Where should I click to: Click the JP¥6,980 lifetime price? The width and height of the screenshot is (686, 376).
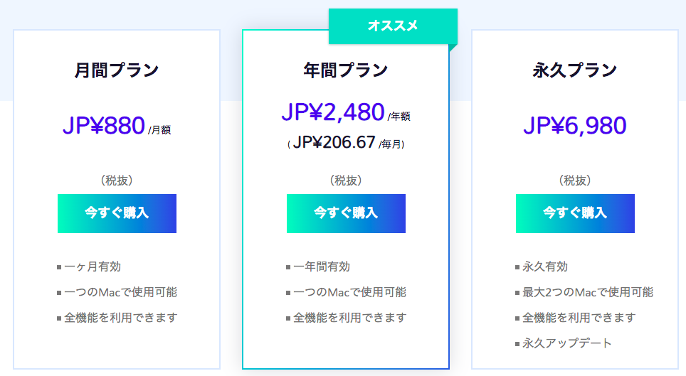[575, 126]
